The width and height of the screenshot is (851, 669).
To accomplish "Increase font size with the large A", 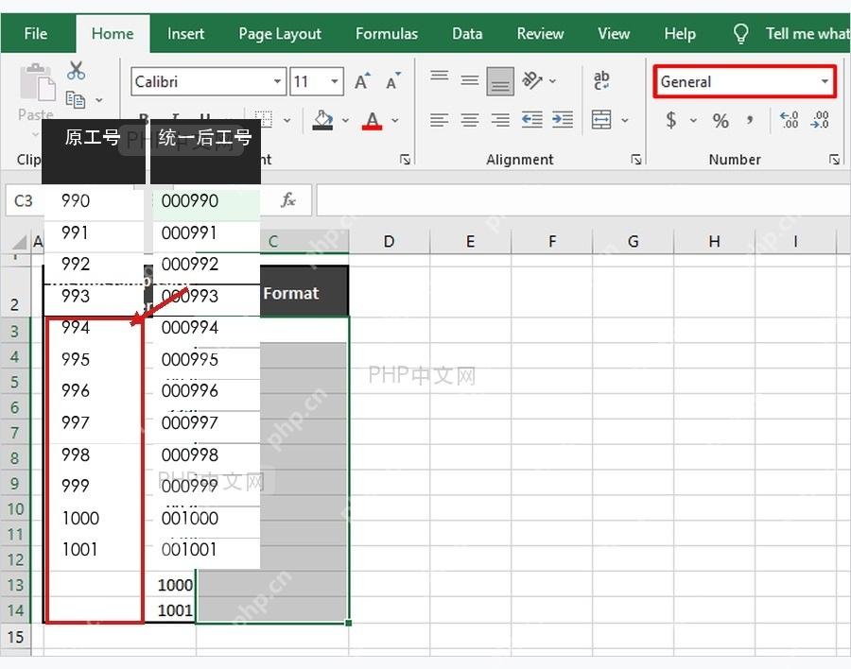I will [x=362, y=81].
